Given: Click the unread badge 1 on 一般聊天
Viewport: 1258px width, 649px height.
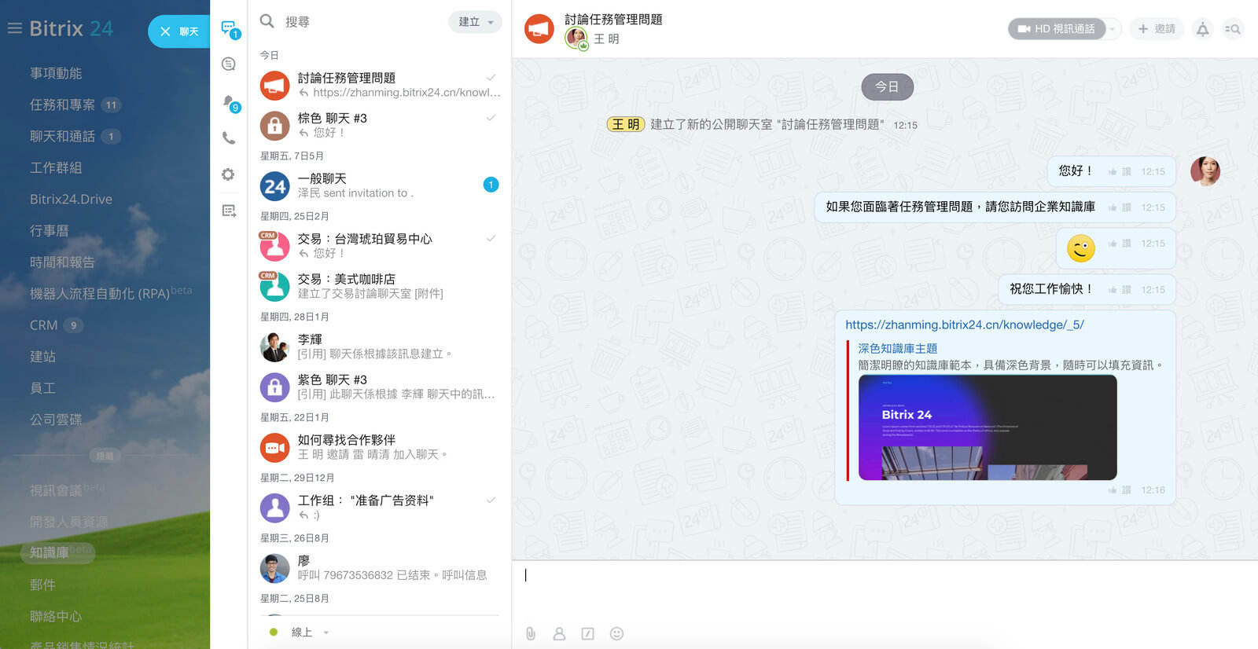Looking at the screenshot, I should (491, 185).
